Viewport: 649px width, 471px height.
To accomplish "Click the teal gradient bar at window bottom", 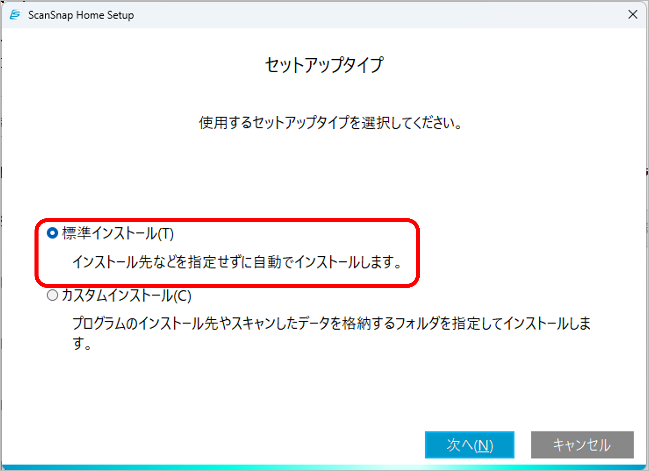I will tap(324, 467).
